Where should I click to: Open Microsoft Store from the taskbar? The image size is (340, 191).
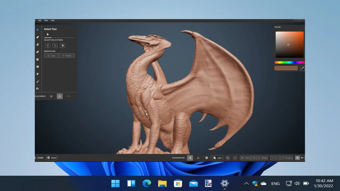178,183
